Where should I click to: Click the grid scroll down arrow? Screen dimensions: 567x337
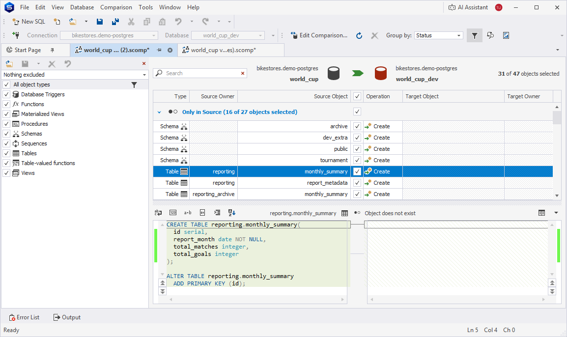click(x=557, y=196)
